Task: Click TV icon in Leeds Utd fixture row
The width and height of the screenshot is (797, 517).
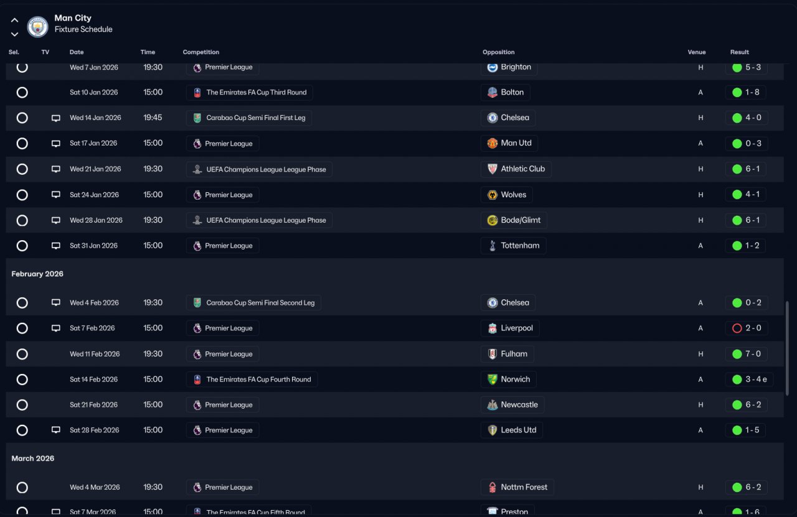Action: click(56, 431)
